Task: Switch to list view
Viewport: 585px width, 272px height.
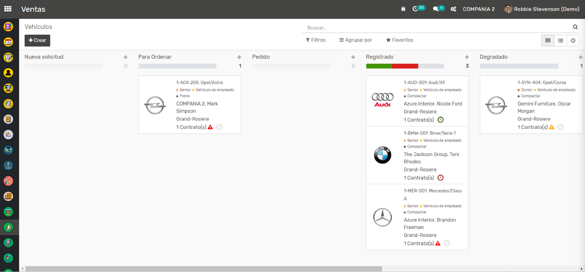Action: click(x=560, y=41)
